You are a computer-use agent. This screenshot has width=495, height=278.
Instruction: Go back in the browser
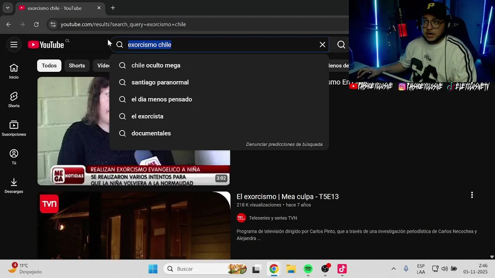coord(9,24)
